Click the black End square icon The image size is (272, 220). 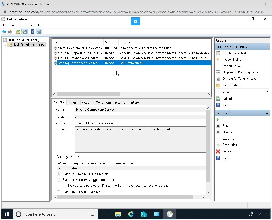pos(218,126)
